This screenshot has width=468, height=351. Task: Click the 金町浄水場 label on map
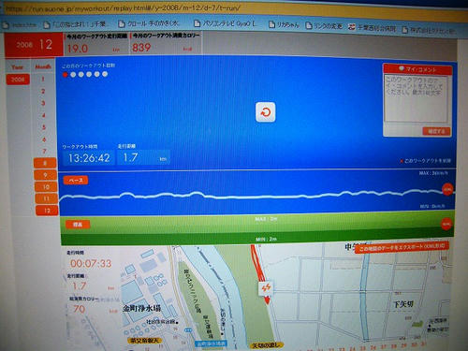point(141,308)
